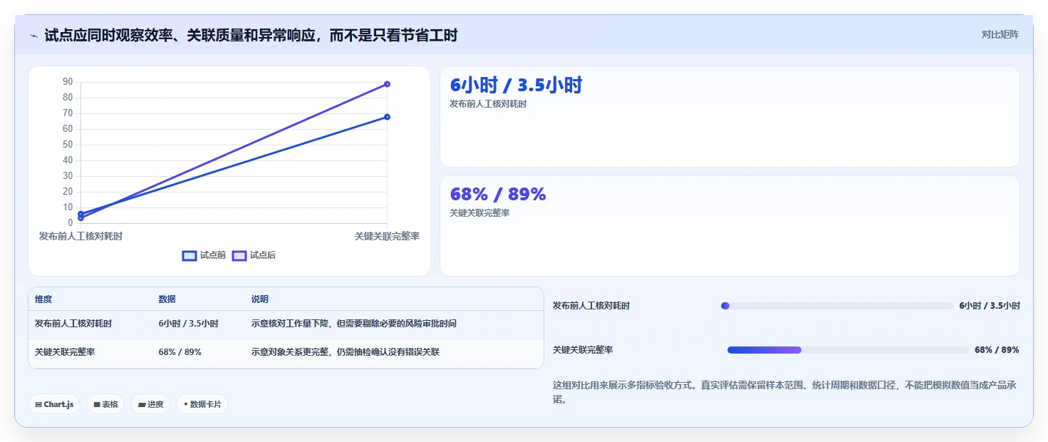Click the 试点后 data point near 90
The image size is (1048, 442).
point(387,84)
